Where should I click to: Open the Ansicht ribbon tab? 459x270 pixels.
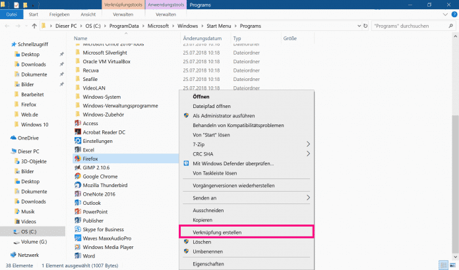[x=88, y=14]
